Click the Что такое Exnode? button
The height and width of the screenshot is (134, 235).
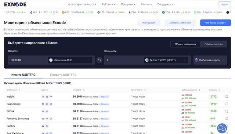pyautogui.click(x=216, y=23)
